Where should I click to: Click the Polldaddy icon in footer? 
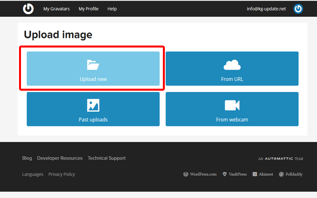(x=281, y=174)
